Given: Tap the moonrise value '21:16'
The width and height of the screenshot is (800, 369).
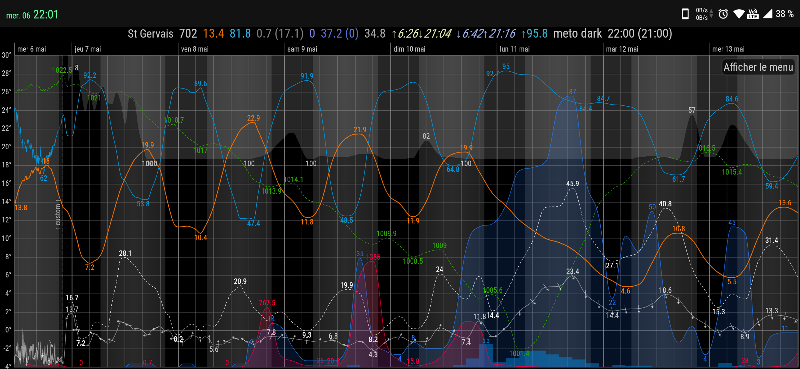Looking at the screenshot, I should 502,33.
